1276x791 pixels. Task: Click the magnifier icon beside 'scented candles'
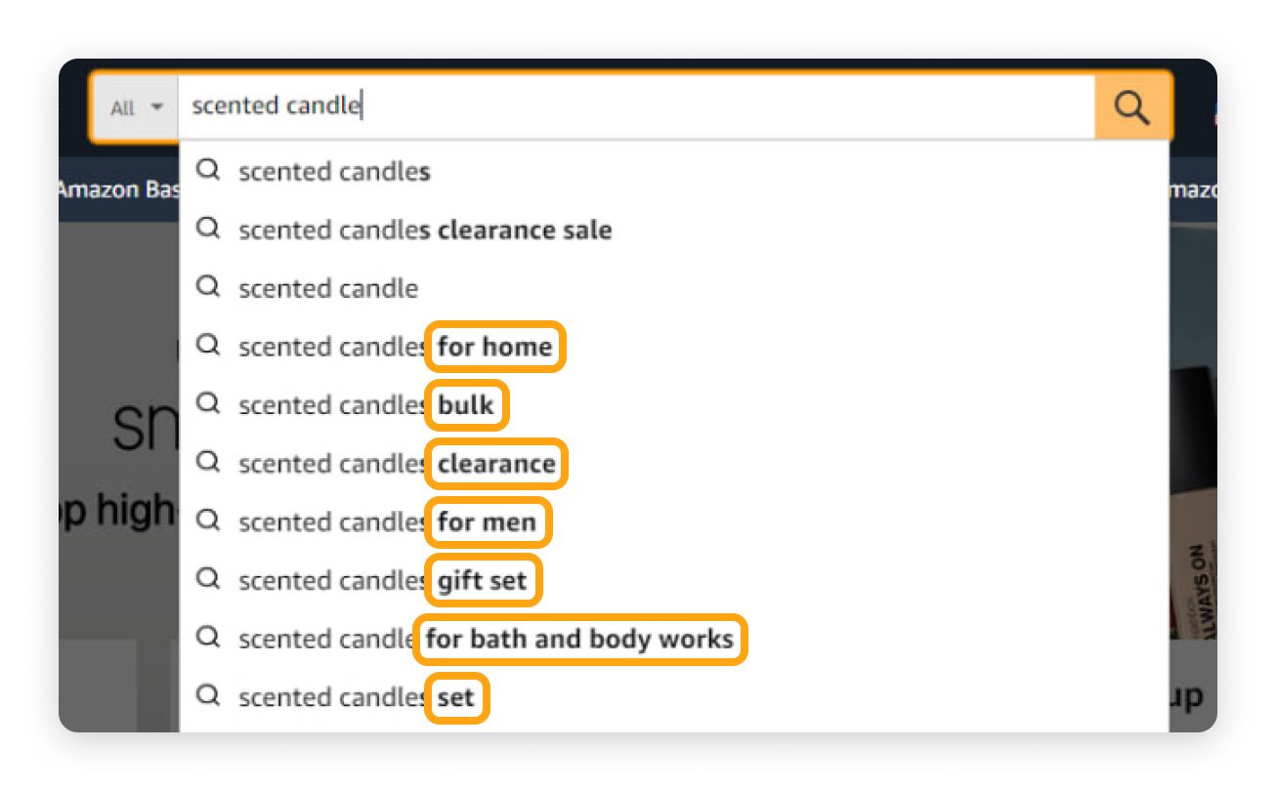point(208,170)
